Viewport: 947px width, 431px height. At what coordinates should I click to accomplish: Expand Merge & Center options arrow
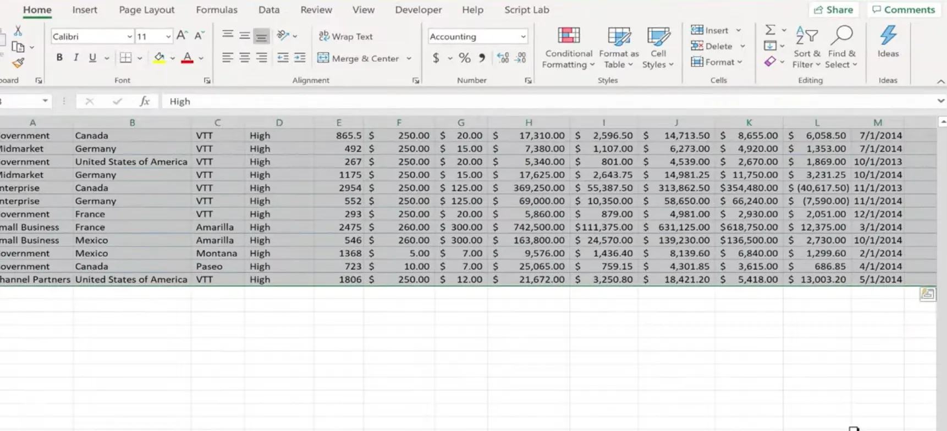(409, 58)
